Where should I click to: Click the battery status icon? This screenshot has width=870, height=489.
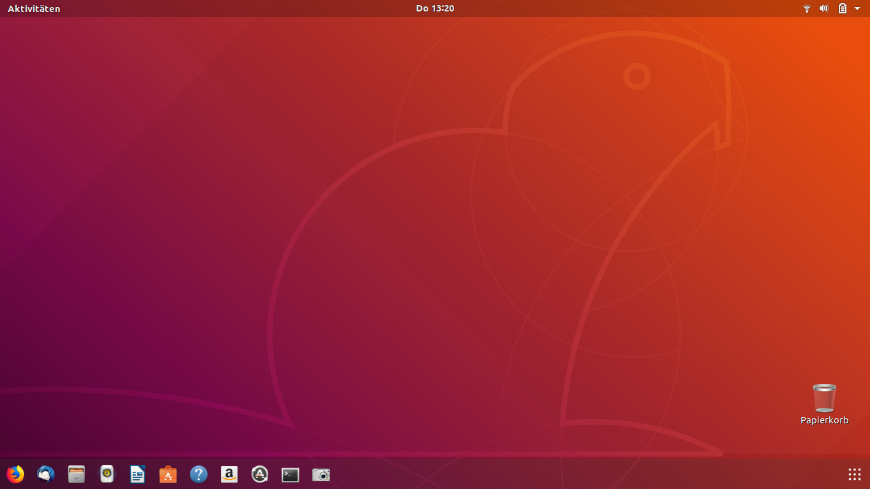pos(842,8)
